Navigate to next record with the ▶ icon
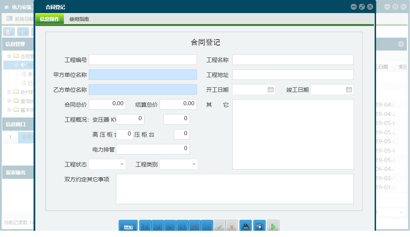Screen dimensions: 410x237 170,226
